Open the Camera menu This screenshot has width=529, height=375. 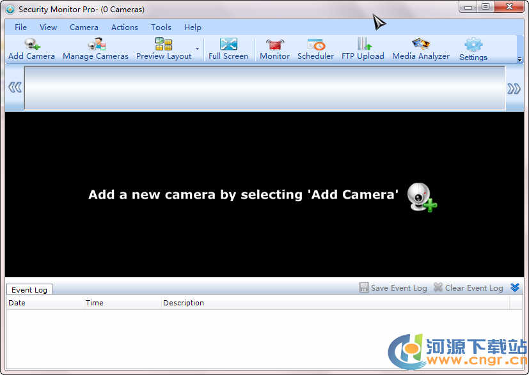click(x=84, y=27)
